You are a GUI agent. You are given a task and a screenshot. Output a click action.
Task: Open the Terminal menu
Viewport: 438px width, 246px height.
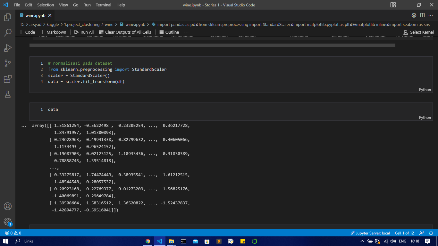[x=103, y=5]
